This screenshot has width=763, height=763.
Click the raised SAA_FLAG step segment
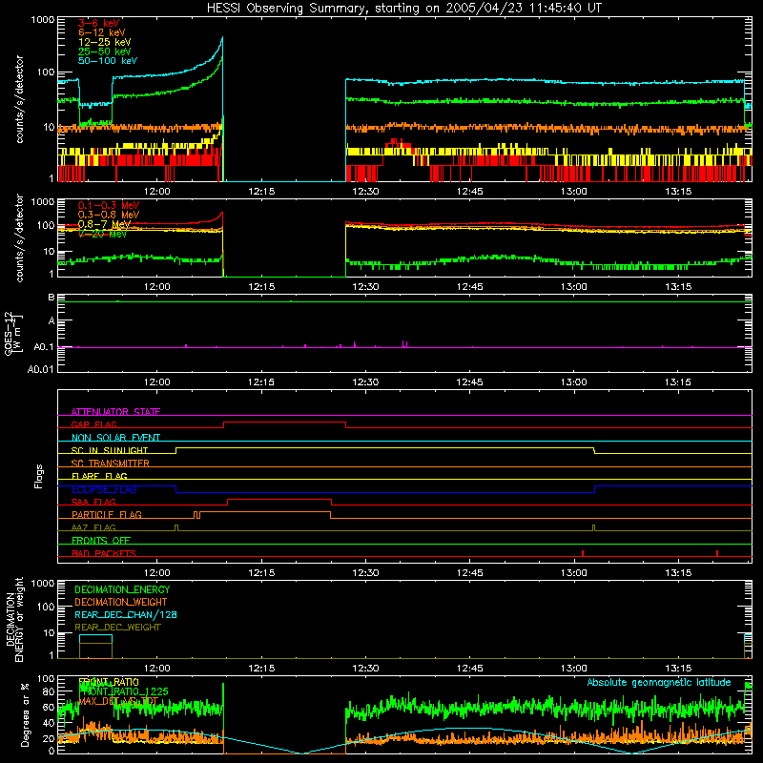coord(279,499)
